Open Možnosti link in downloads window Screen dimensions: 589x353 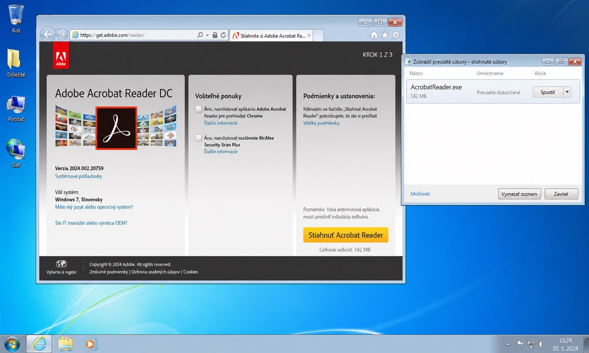point(420,194)
